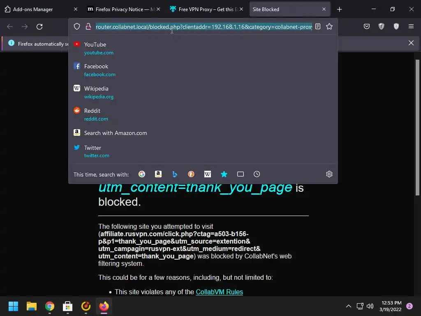Open the network tray icon
This screenshot has width=421, height=316.
[x=360, y=306]
